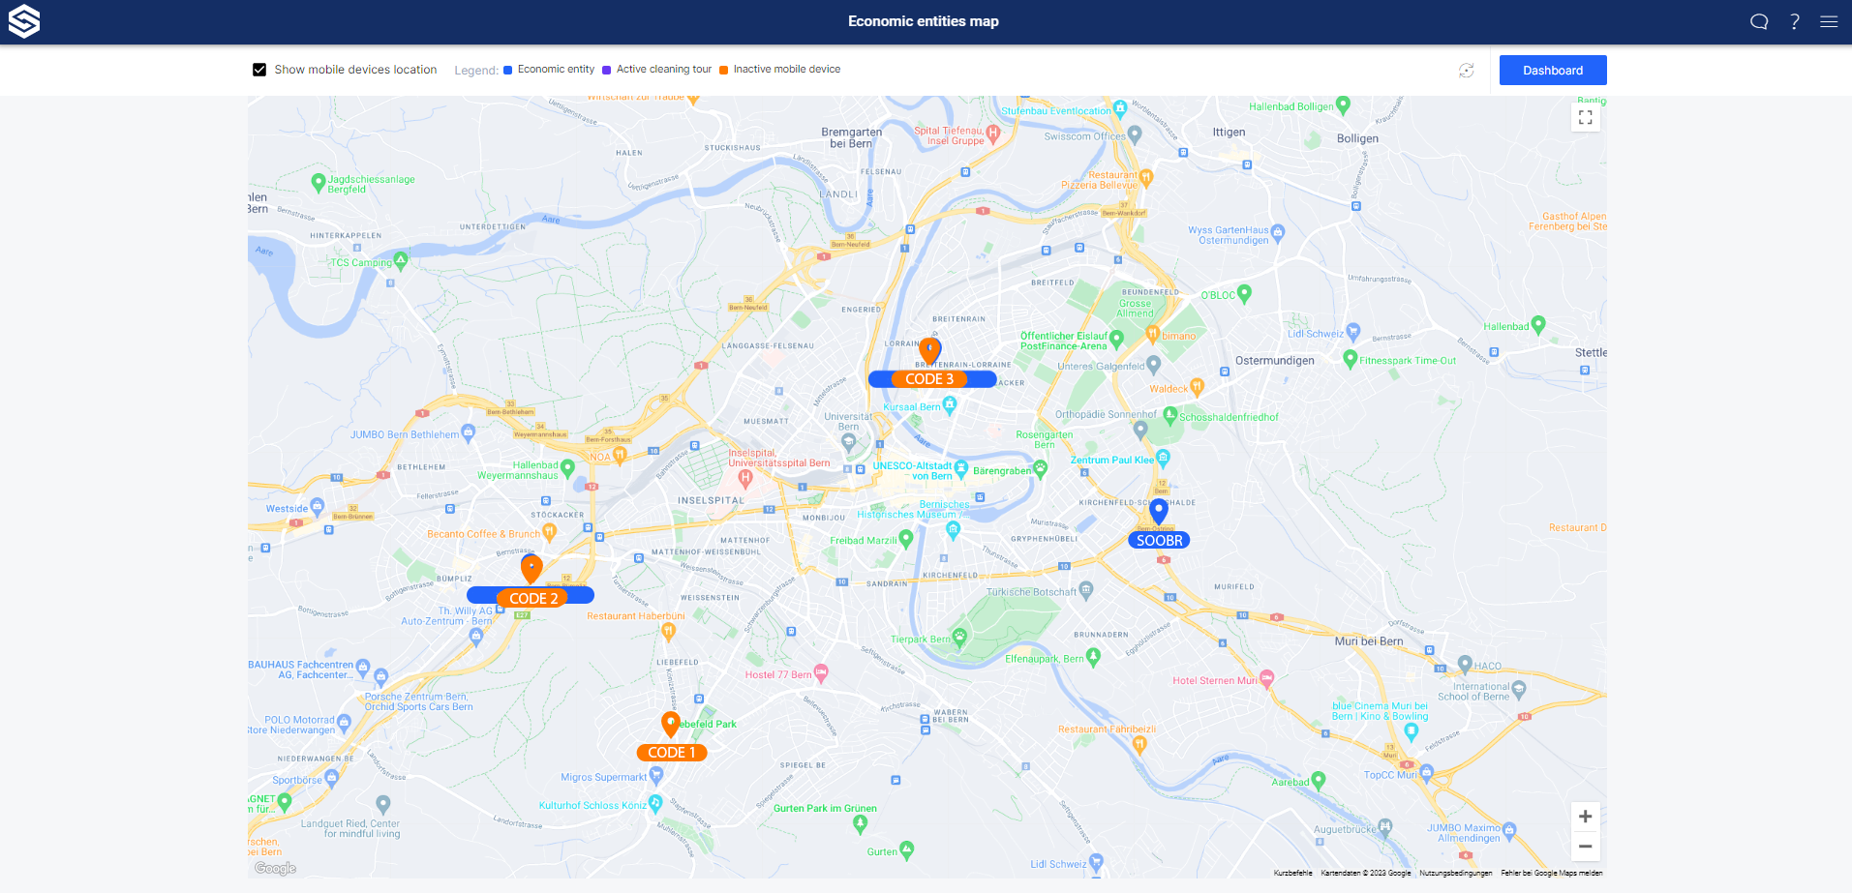Click Bärengraben map pin
Screen dimensions: 1852x893
1041,469
